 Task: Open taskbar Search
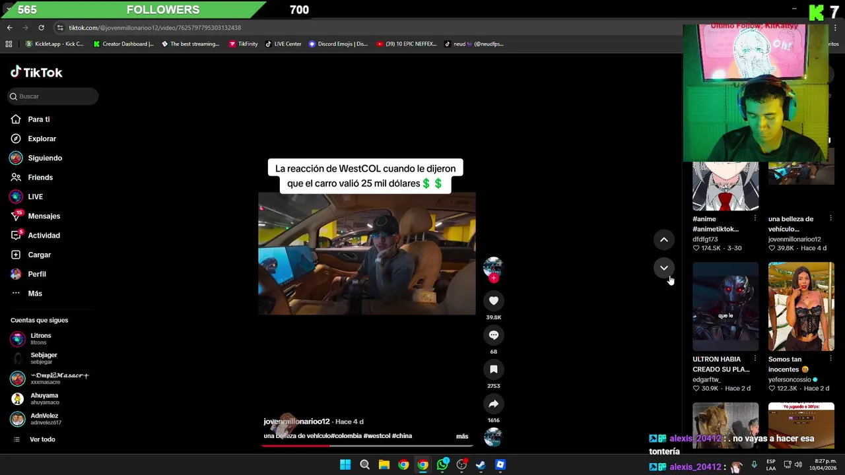(364, 465)
